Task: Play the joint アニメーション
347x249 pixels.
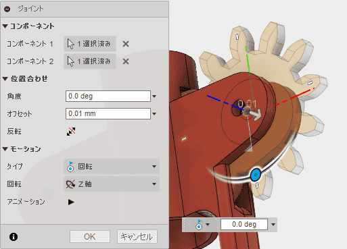Action: coord(71,202)
